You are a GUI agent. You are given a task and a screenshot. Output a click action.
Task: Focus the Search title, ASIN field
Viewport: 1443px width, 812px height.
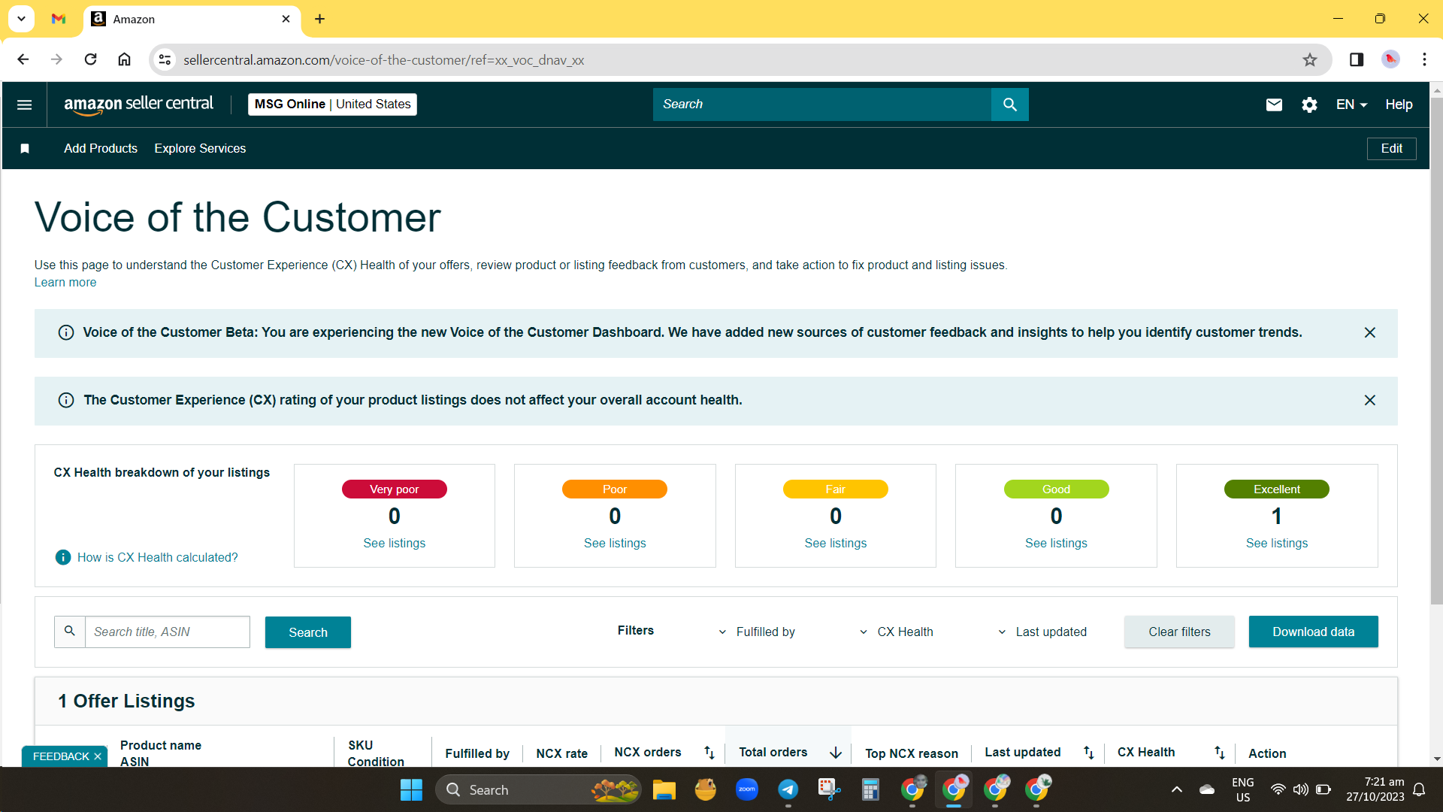(167, 632)
